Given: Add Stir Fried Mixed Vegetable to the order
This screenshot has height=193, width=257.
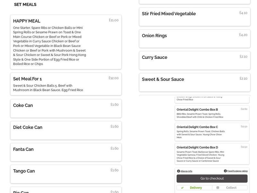Looking at the screenshot, I should click(x=195, y=17).
